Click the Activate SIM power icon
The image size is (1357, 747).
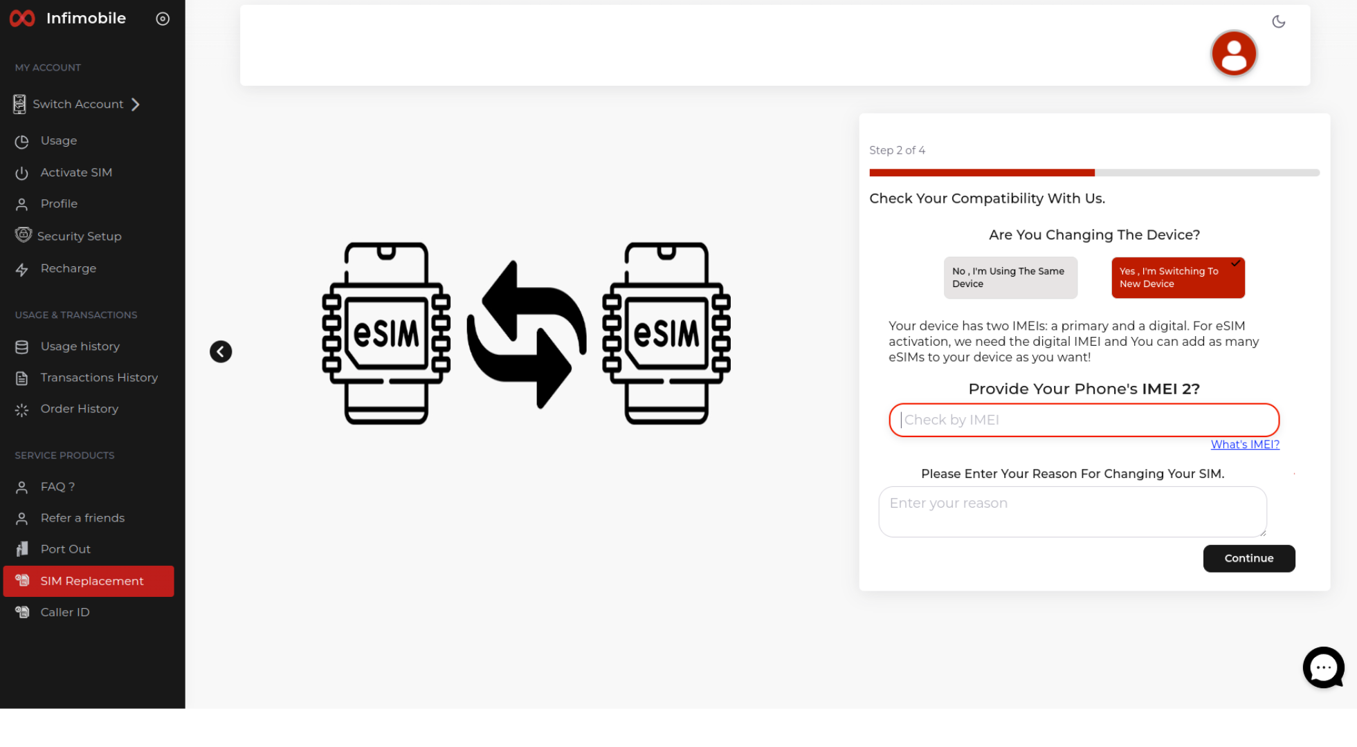(22, 173)
